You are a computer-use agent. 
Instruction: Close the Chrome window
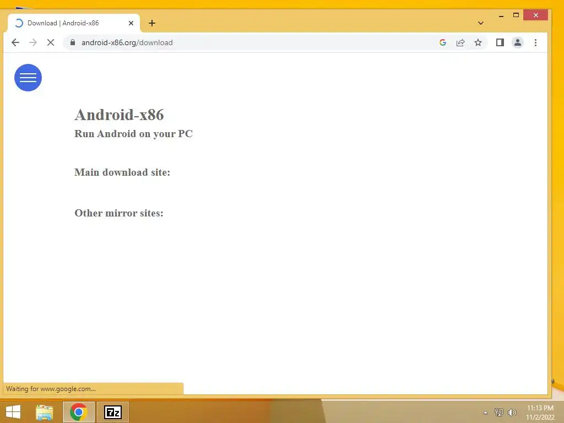pos(535,15)
